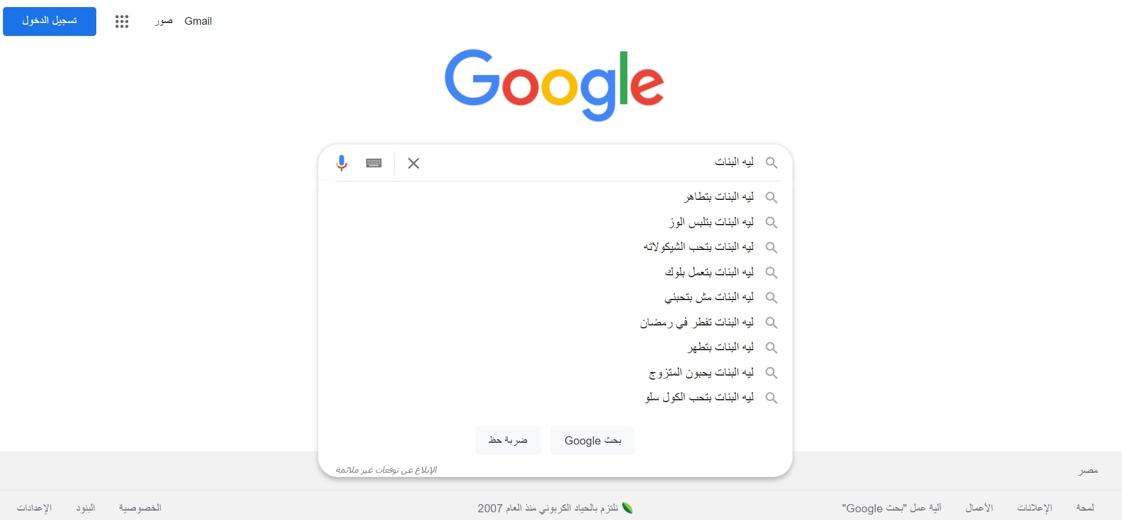
Task: Open the 'صور' images link
Action: click(164, 21)
